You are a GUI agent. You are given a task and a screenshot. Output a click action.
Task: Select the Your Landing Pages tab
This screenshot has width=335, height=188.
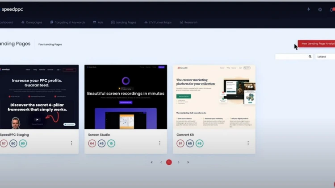[50, 45]
